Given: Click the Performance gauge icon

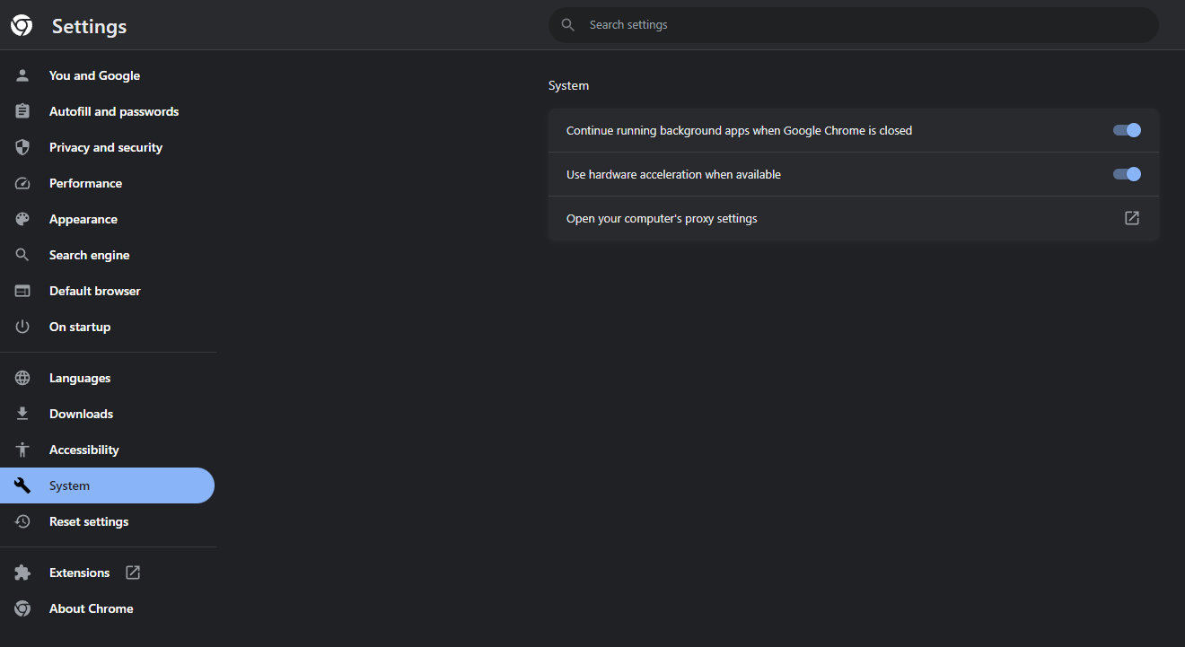Looking at the screenshot, I should pos(22,183).
